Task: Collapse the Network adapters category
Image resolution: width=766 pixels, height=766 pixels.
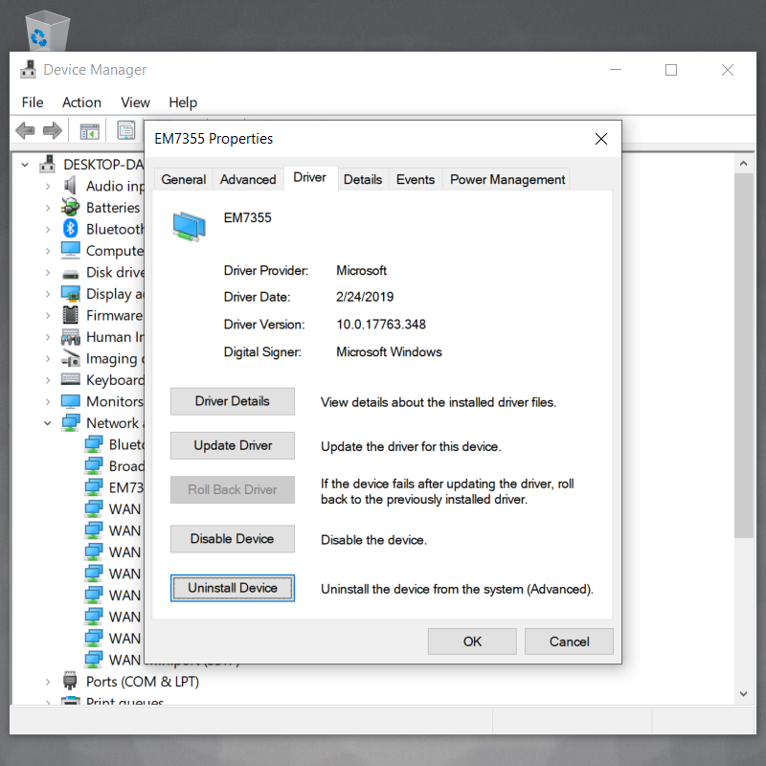Action: [x=47, y=423]
